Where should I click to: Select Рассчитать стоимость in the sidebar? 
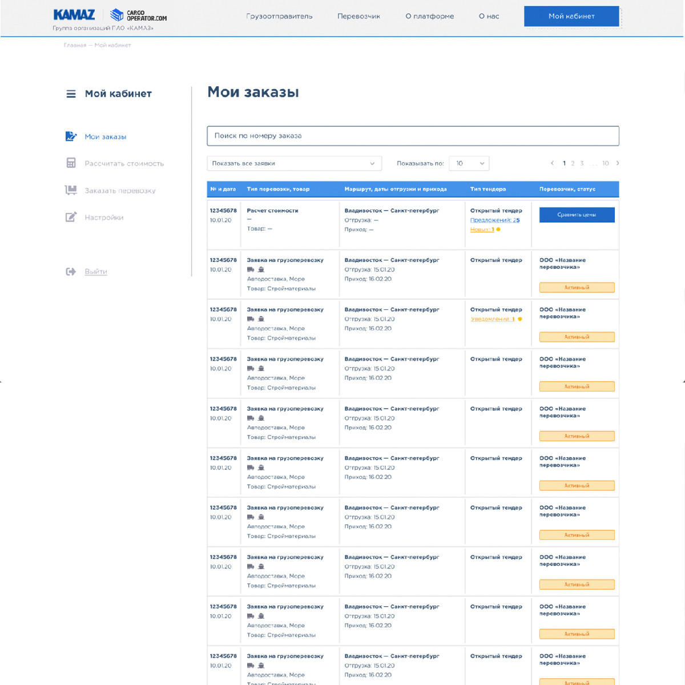point(124,164)
